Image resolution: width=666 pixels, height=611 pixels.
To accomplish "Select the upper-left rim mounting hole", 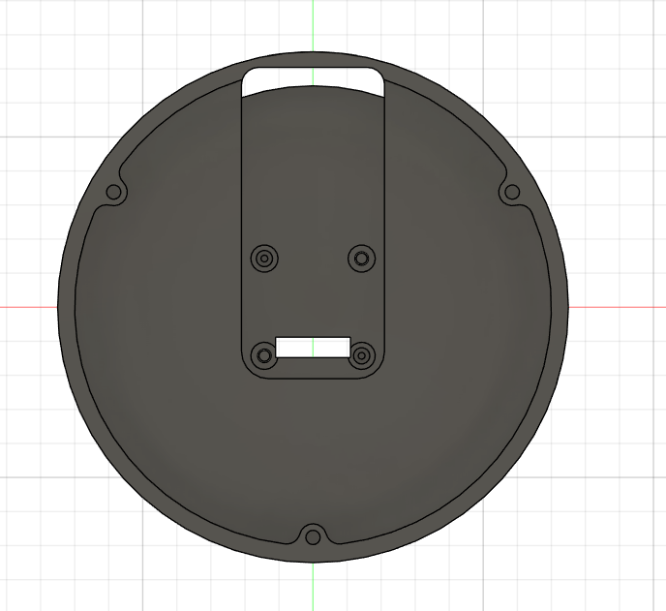I will pos(113,193).
